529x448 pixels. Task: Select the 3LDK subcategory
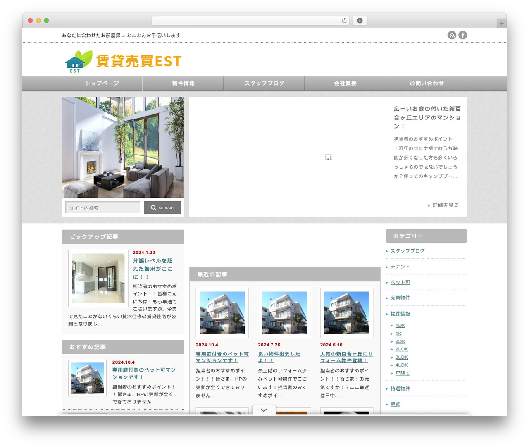coord(402,357)
